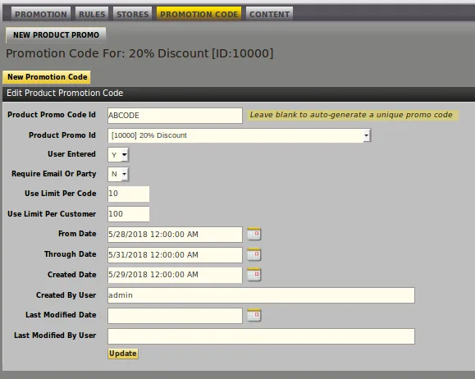The height and width of the screenshot is (379, 475).
Task: Switch to the Promotion tab
Action: click(x=41, y=14)
